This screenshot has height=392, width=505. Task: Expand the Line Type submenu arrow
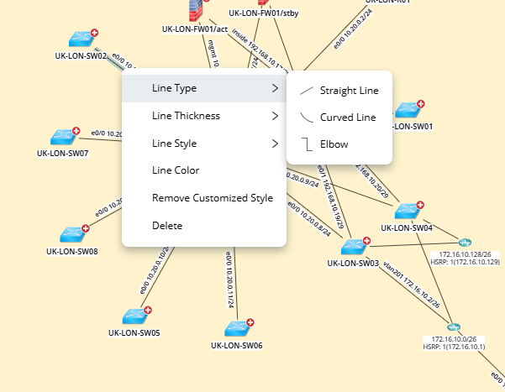[x=274, y=88]
